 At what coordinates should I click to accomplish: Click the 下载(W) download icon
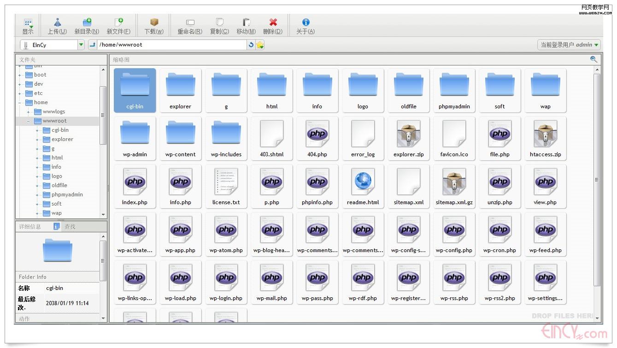coord(154,22)
